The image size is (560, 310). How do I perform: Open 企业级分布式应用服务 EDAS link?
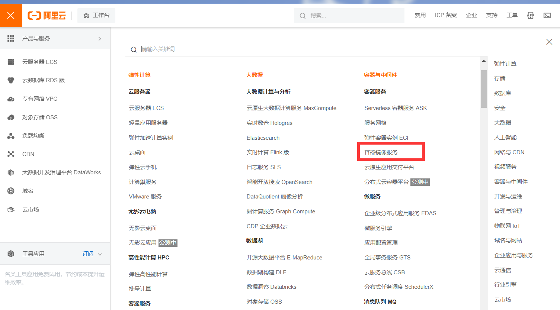coord(400,213)
